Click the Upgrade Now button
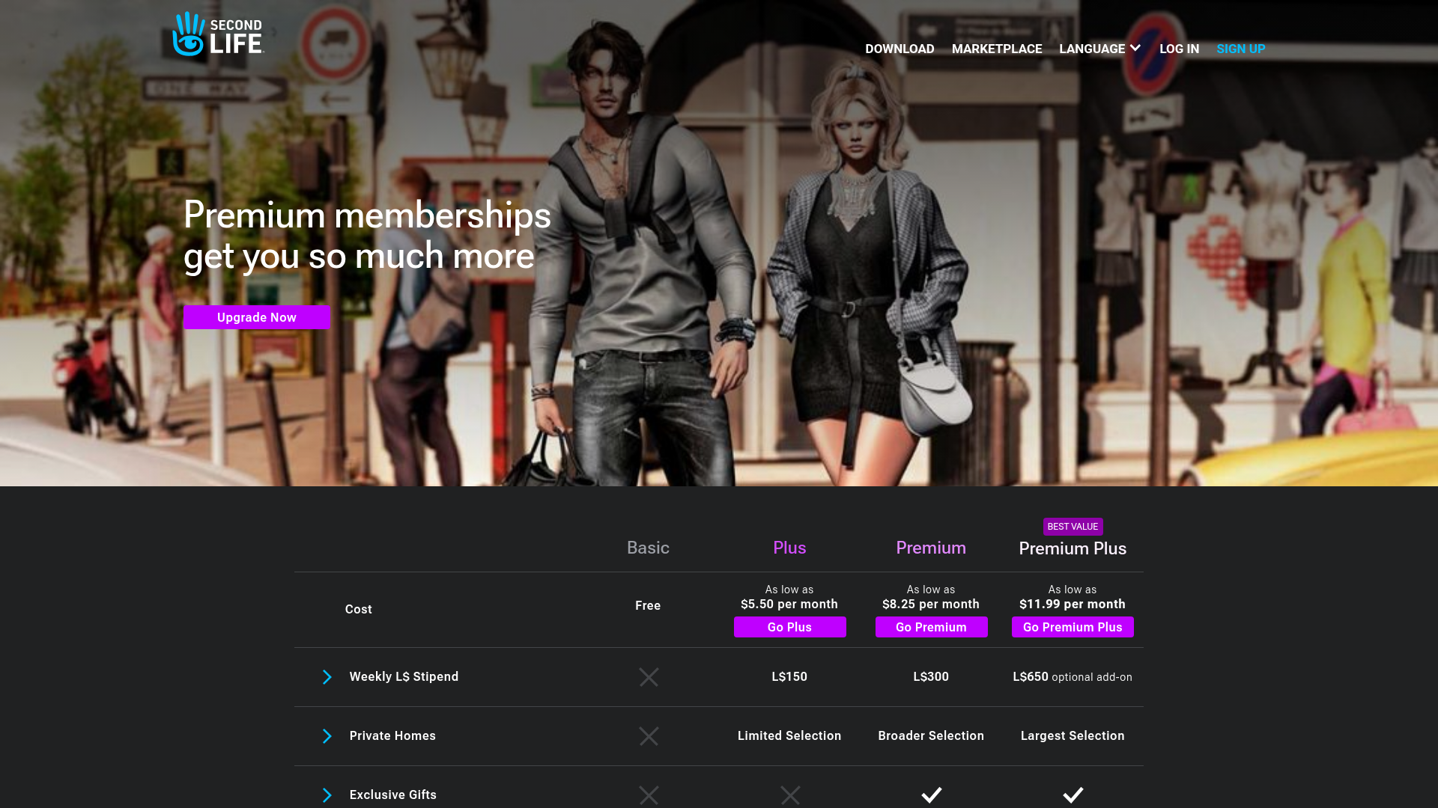Viewport: 1438px width, 808px height. 257,317
